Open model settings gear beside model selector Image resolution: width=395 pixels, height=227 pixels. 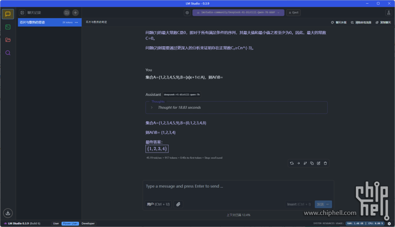click(187, 12)
